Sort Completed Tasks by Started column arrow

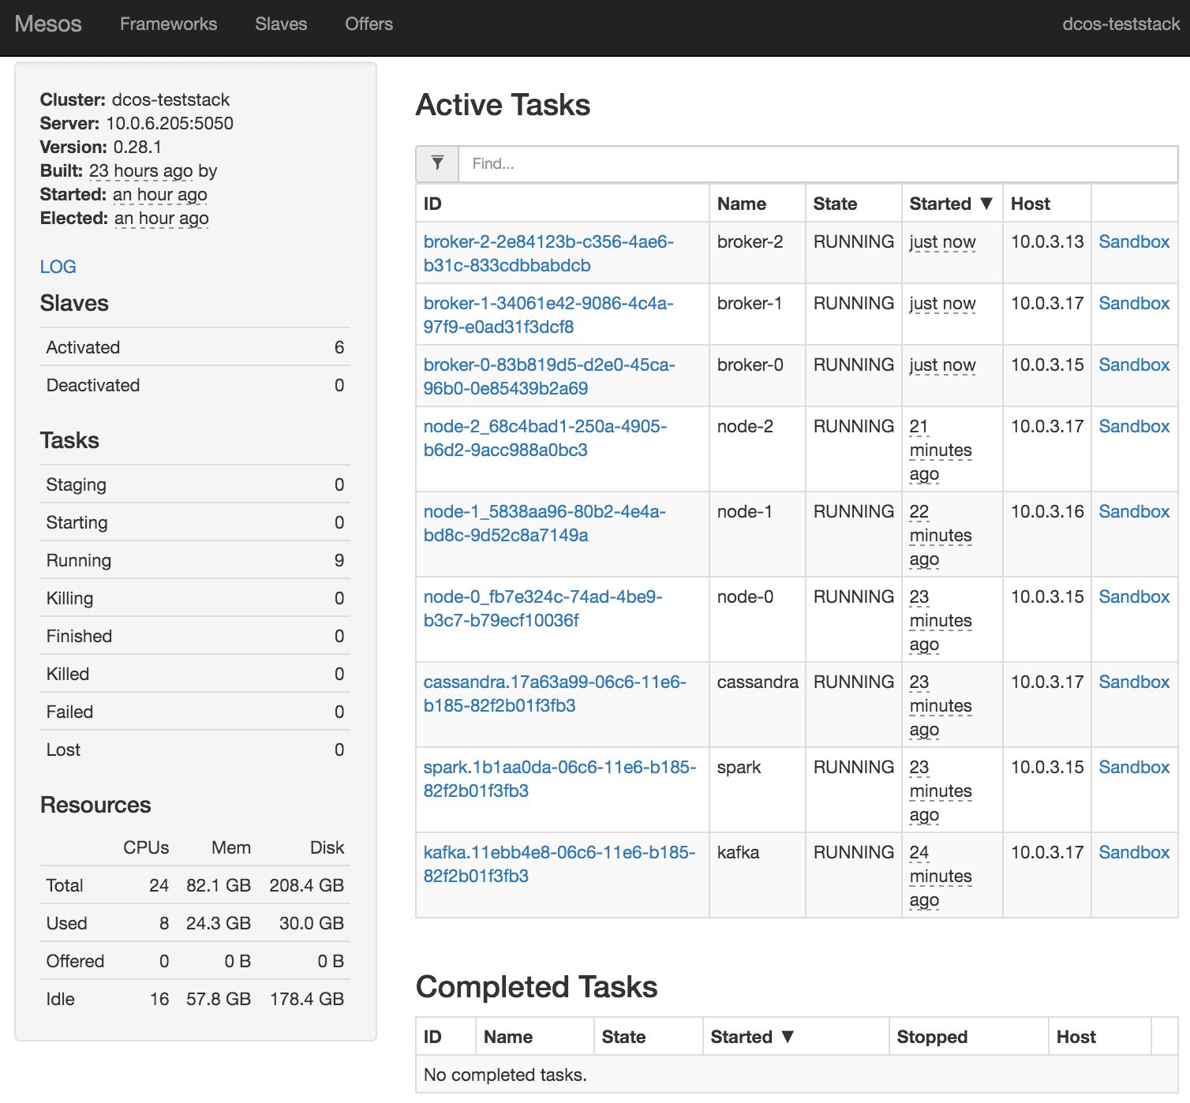click(787, 1037)
